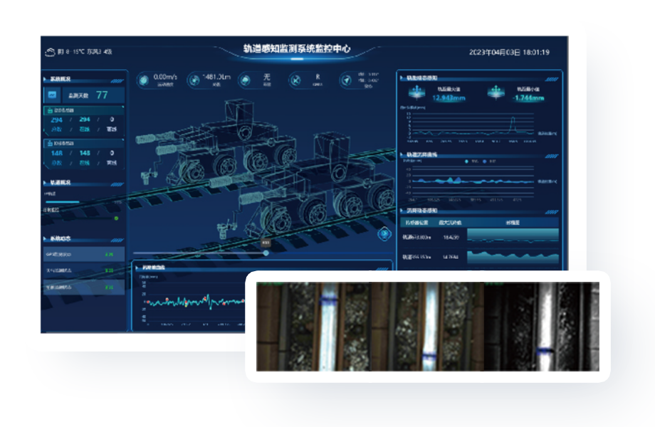Viewport: 655px width, 427px height.
Task: Click the chart icon beside the 77 days counter
Action: tap(52, 95)
